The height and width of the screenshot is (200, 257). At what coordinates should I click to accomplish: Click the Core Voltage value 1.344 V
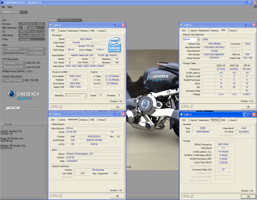[x=100, y=50]
